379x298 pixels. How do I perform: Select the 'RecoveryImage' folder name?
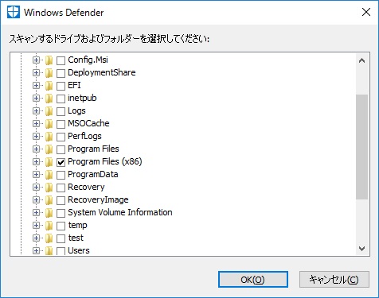98,199
